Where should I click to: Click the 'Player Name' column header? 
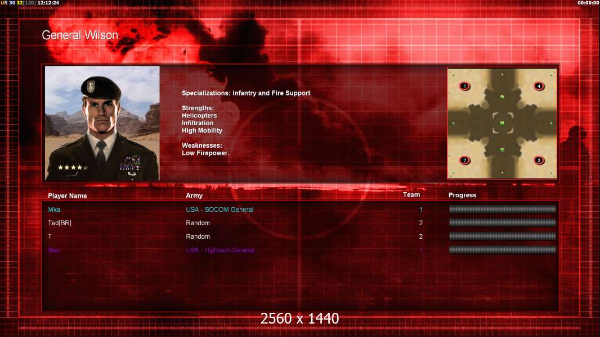click(68, 196)
